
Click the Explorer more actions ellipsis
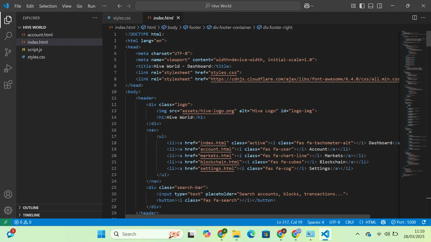point(95,18)
